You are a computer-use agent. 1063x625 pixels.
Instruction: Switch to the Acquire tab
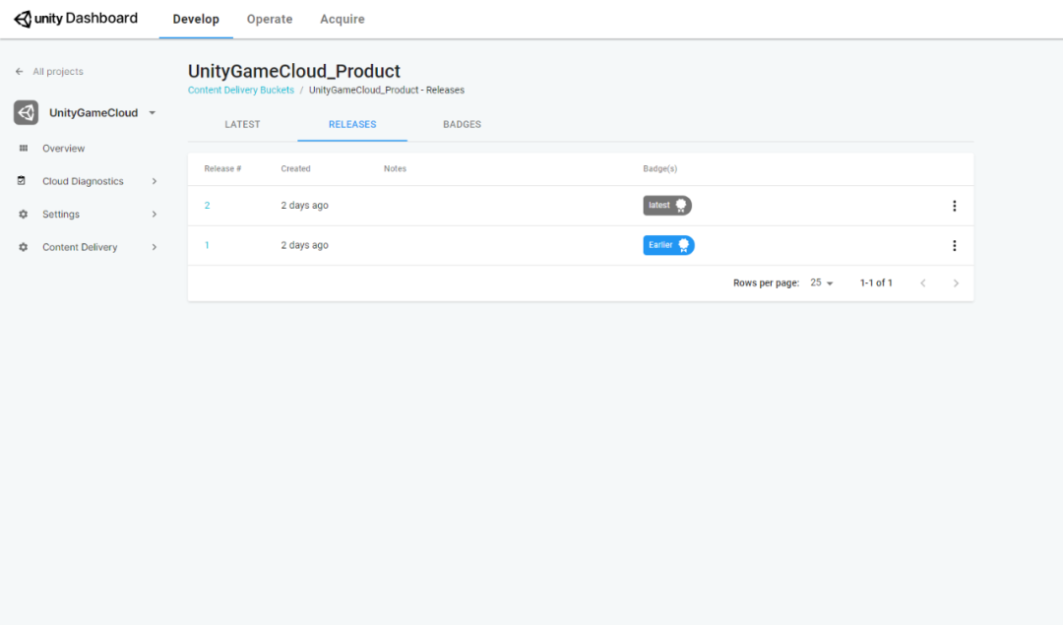coord(343,19)
